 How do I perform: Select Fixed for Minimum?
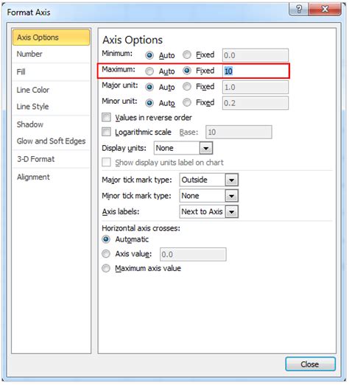(x=187, y=54)
